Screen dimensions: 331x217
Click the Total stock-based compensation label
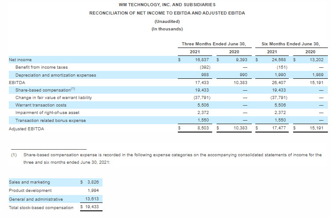[x=41, y=207]
